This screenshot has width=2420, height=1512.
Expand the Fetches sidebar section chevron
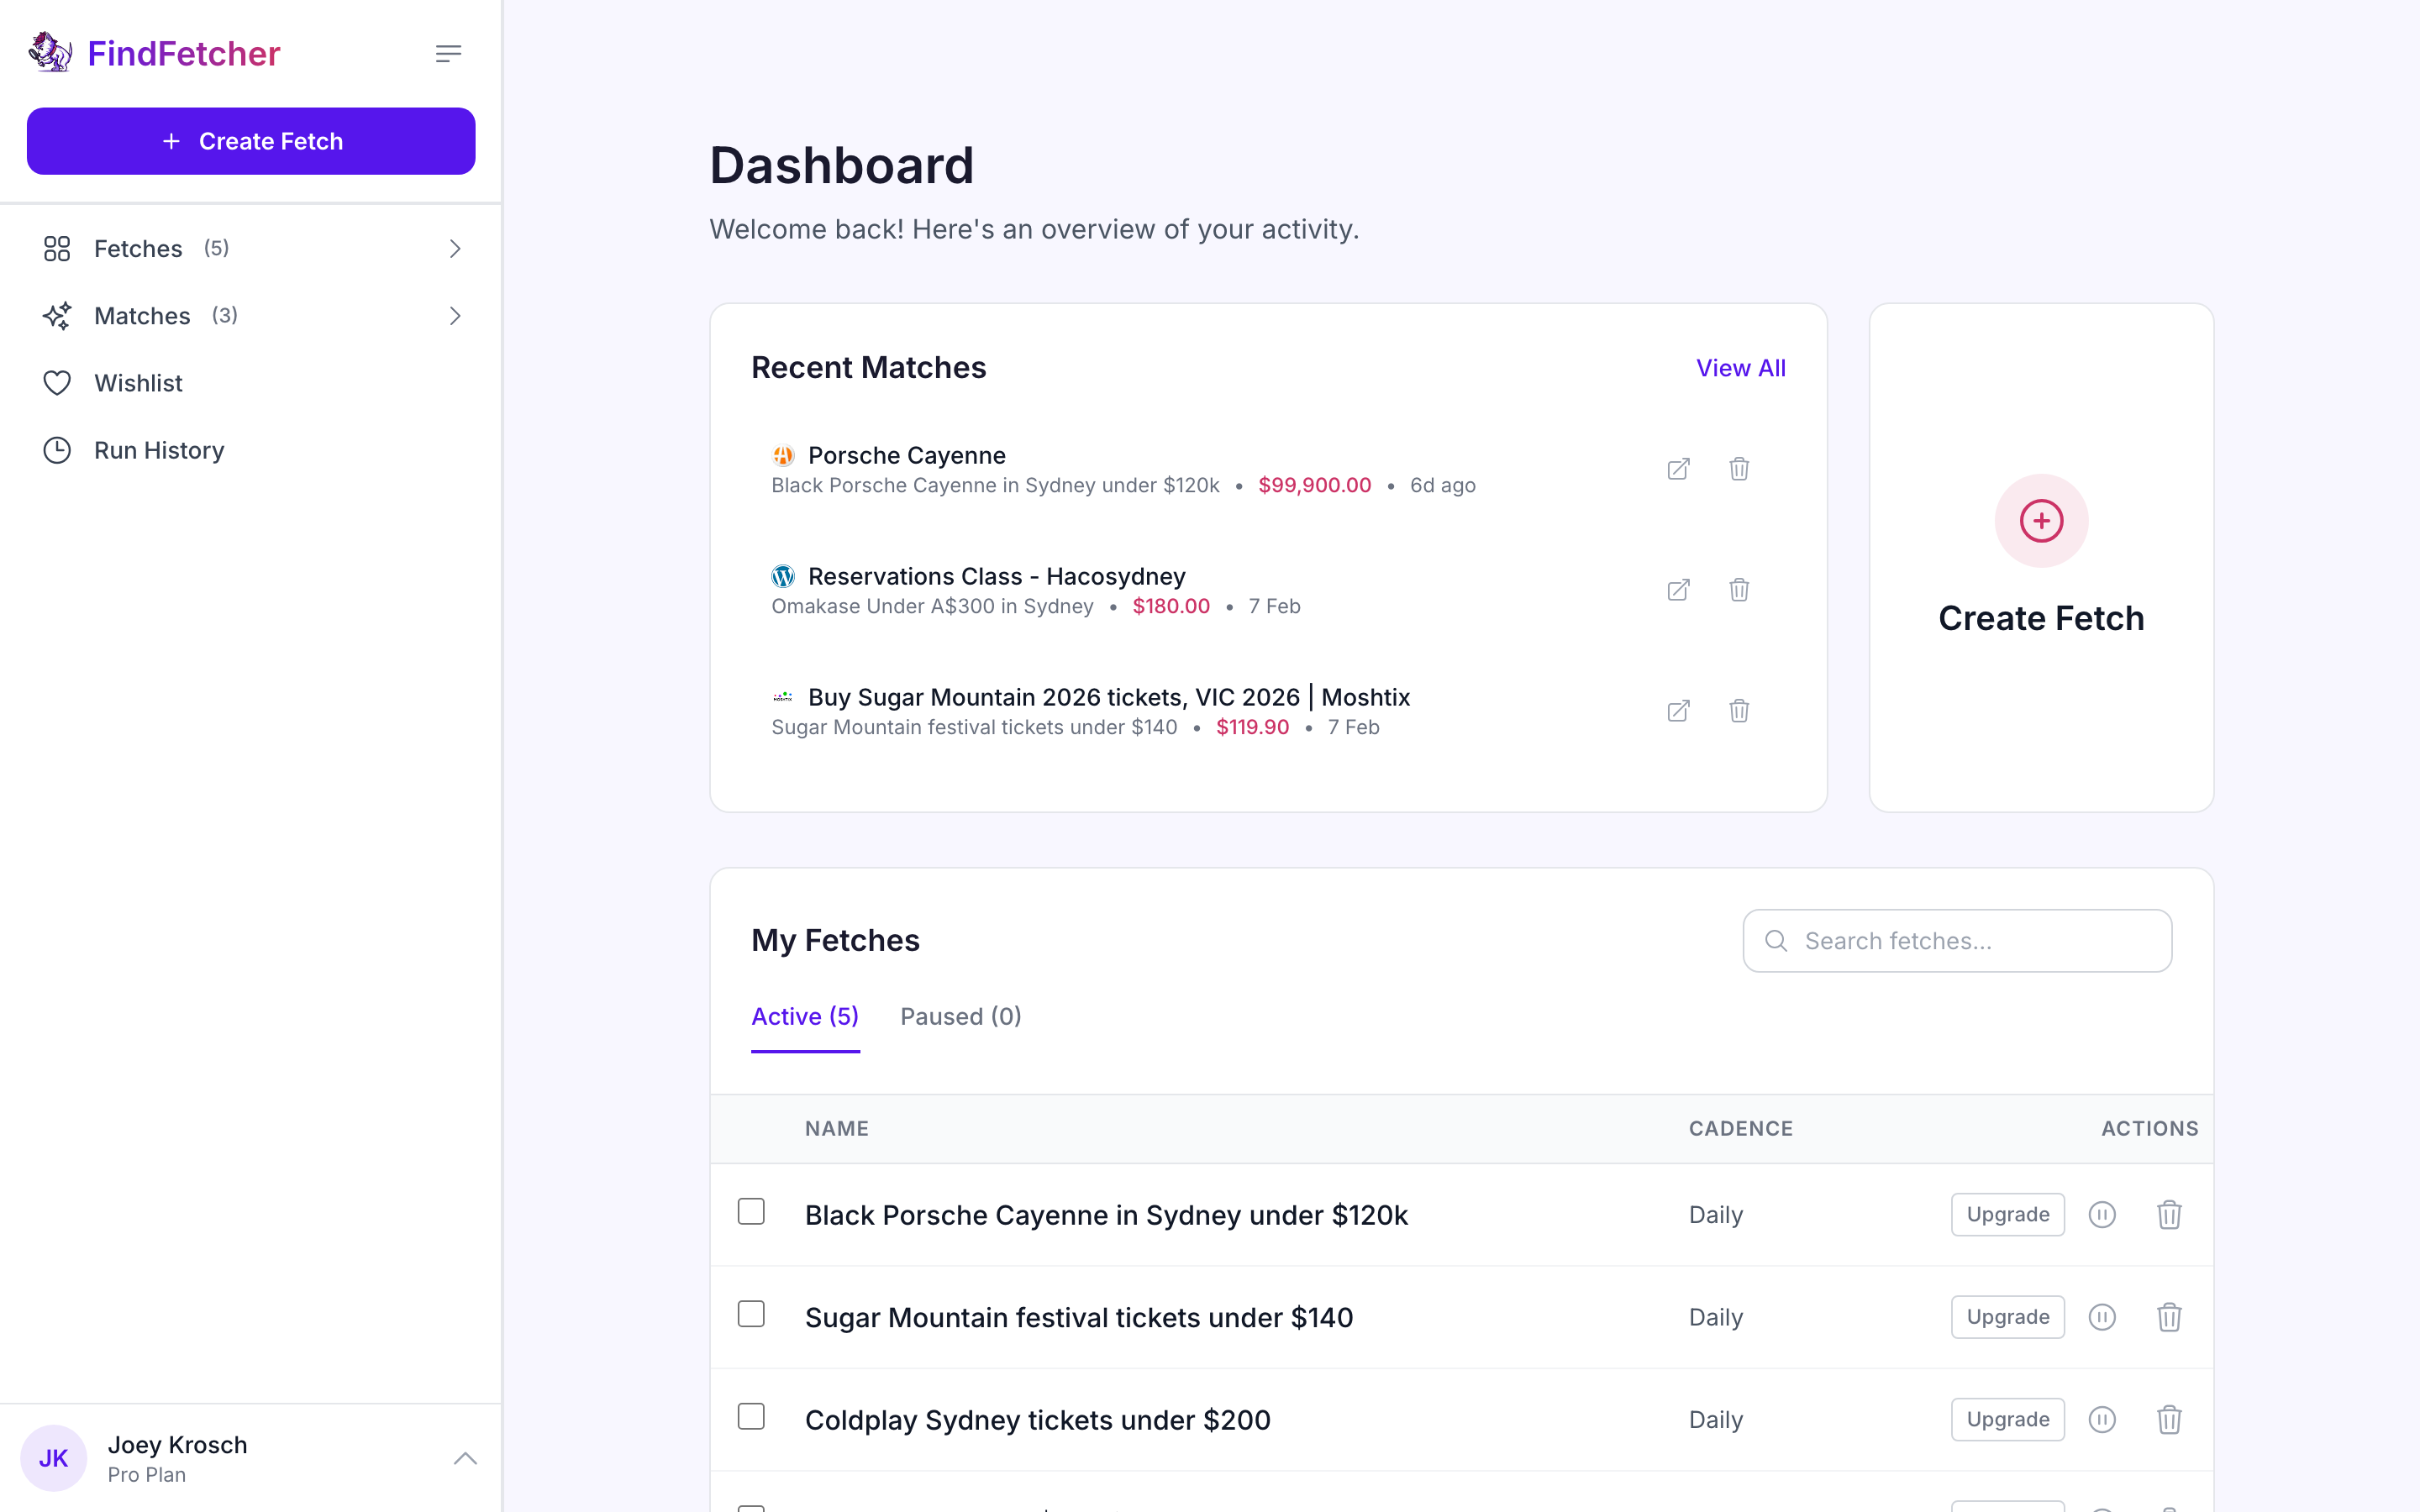coord(455,249)
